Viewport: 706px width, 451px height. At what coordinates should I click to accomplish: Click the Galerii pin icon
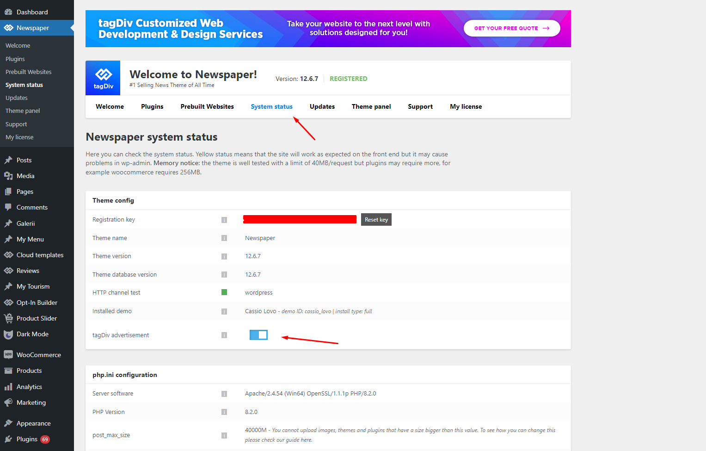(x=8, y=223)
